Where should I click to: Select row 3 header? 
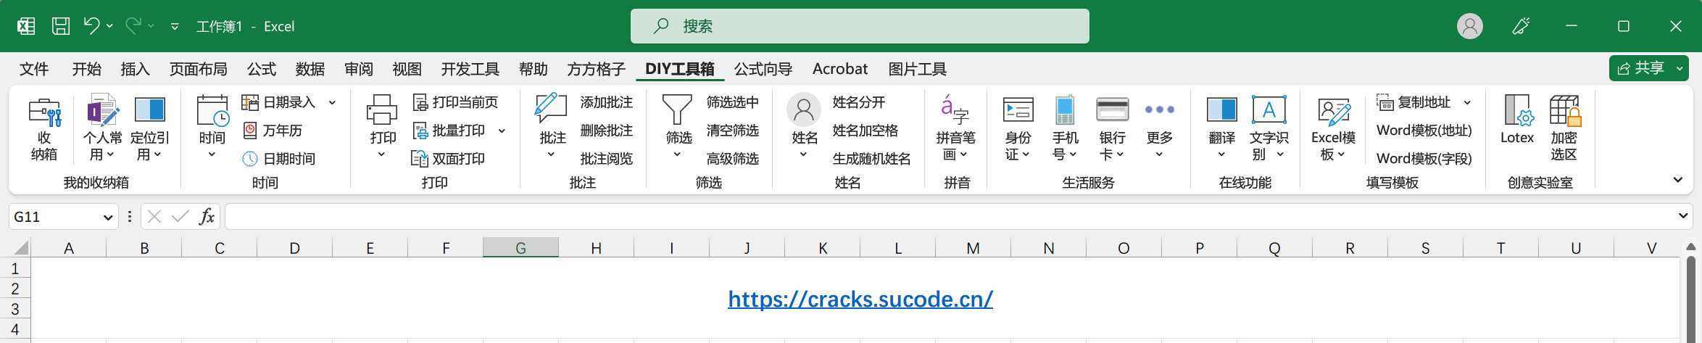point(14,309)
